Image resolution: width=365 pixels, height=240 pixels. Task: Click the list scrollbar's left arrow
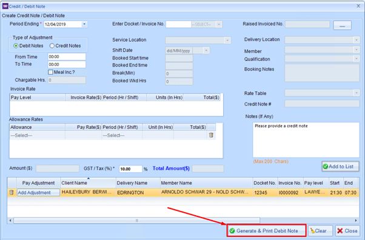click(10, 220)
